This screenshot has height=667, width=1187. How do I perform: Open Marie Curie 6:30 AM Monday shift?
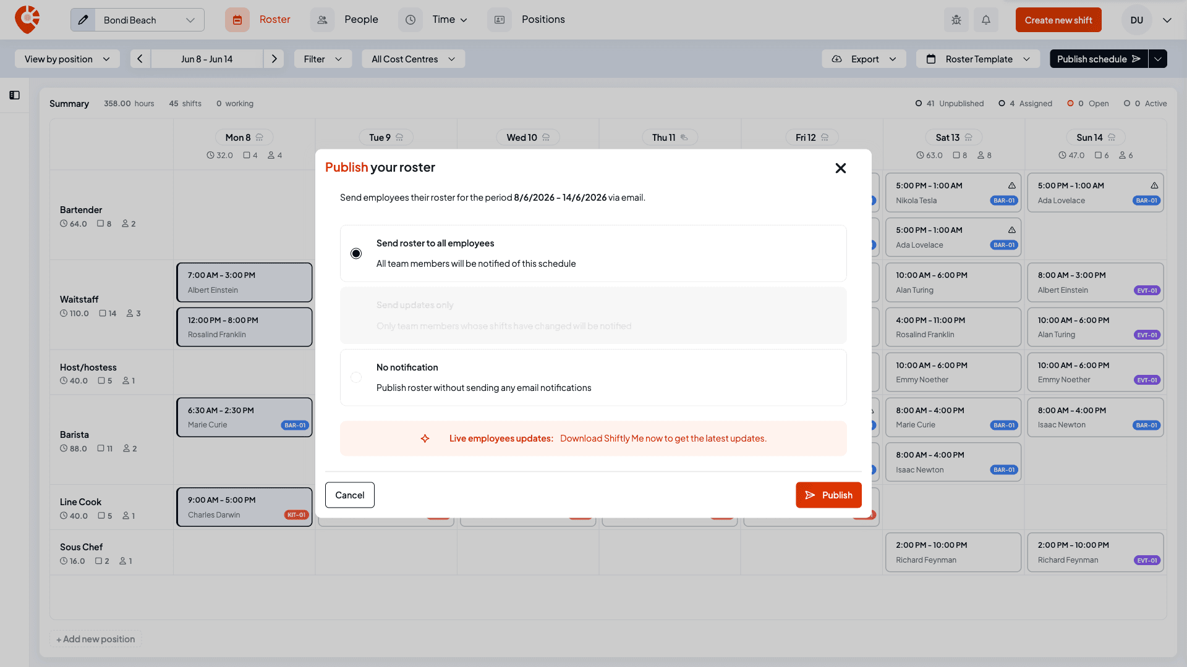click(244, 417)
